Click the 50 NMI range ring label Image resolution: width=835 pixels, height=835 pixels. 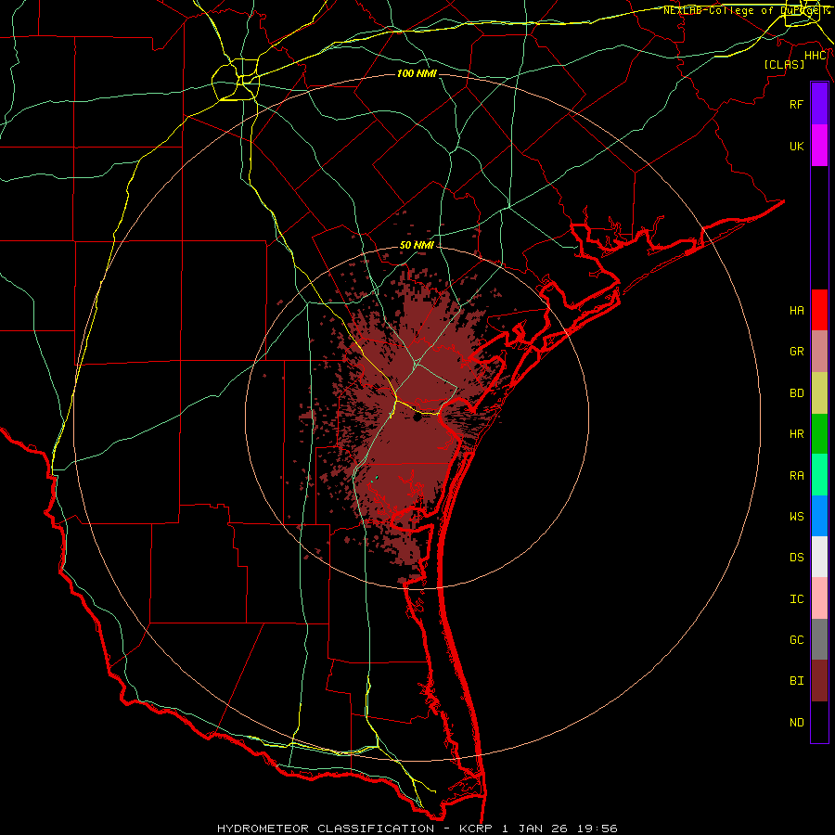[417, 245]
